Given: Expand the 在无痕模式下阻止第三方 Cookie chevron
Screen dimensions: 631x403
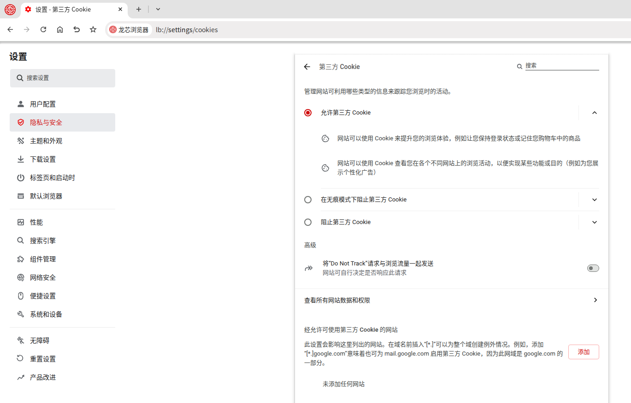Looking at the screenshot, I should point(594,200).
